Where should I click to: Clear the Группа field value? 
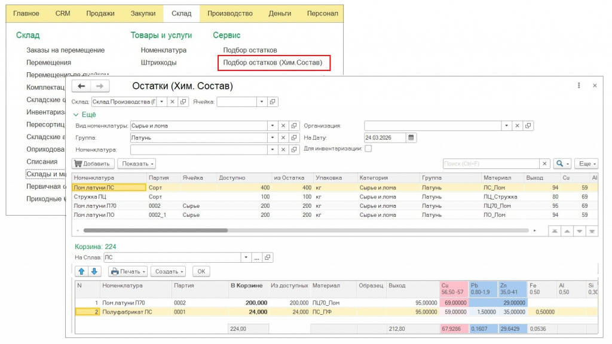(x=283, y=137)
